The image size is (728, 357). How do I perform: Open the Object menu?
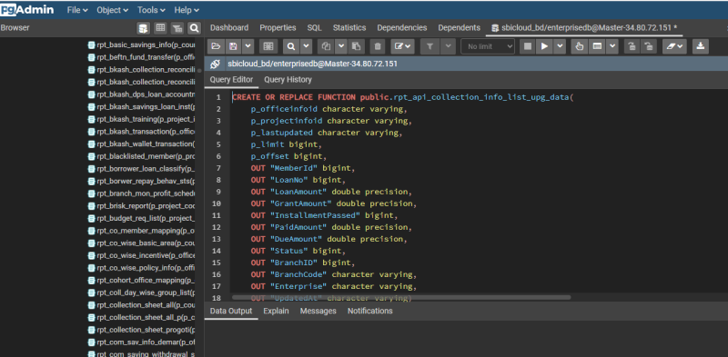click(112, 10)
